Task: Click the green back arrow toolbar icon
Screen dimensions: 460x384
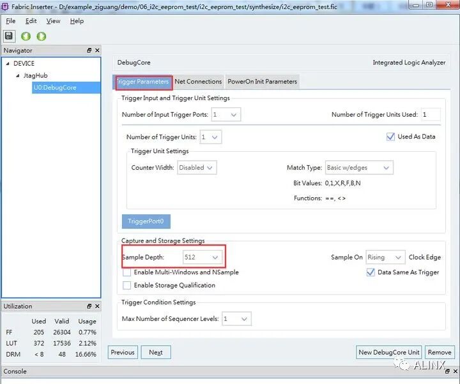Action: (x=26, y=36)
